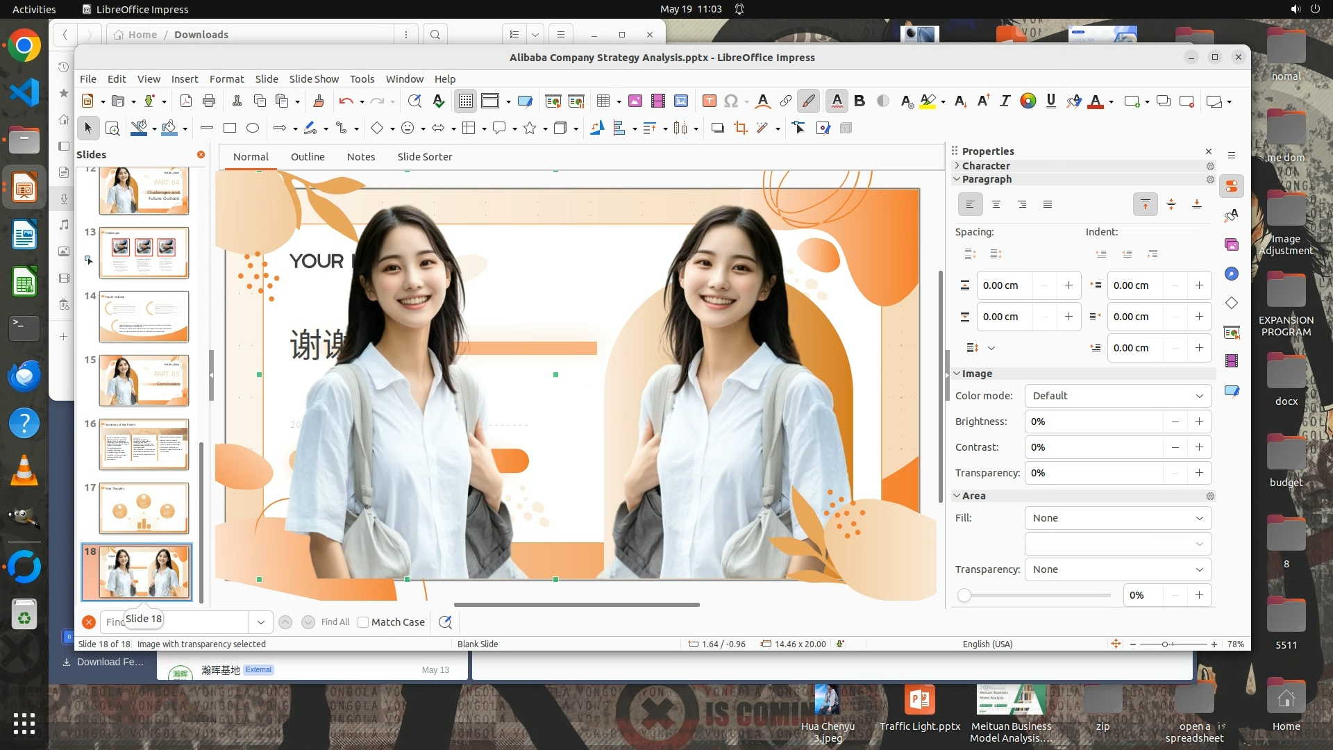This screenshot has width=1333, height=750.
Task: Click the Find All button
Action: pyautogui.click(x=335, y=622)
